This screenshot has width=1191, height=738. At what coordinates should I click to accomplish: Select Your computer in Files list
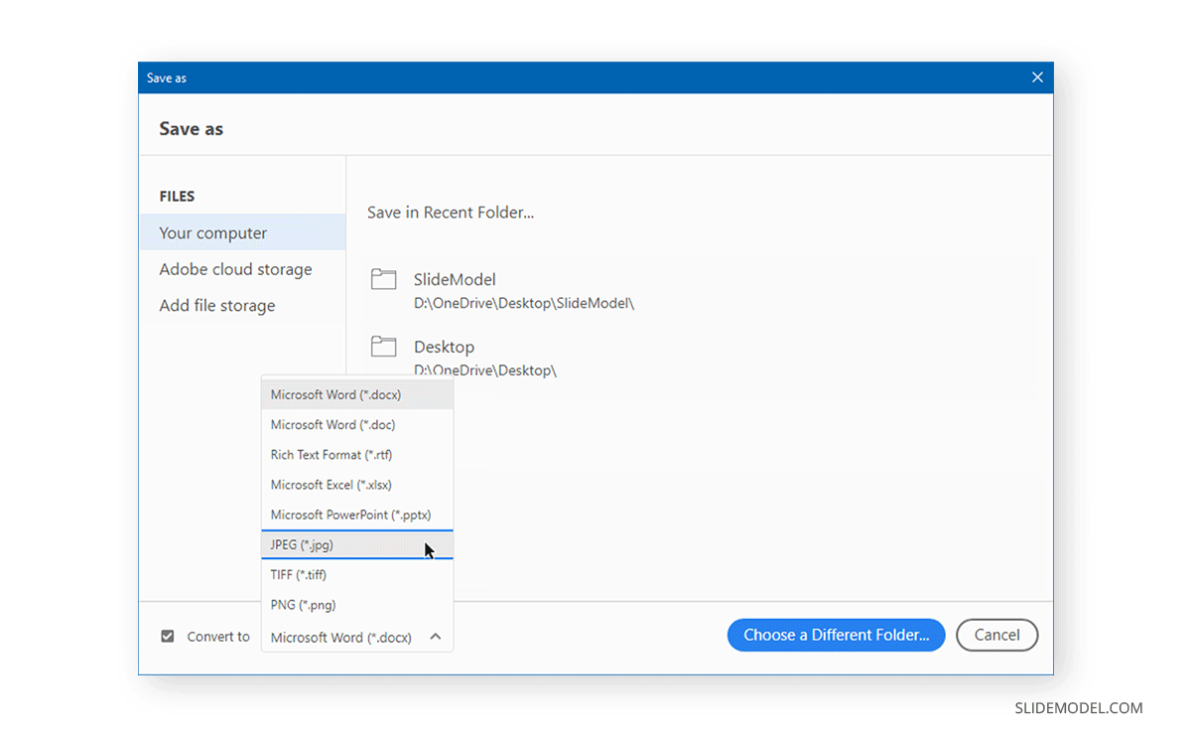pos(242,232)
